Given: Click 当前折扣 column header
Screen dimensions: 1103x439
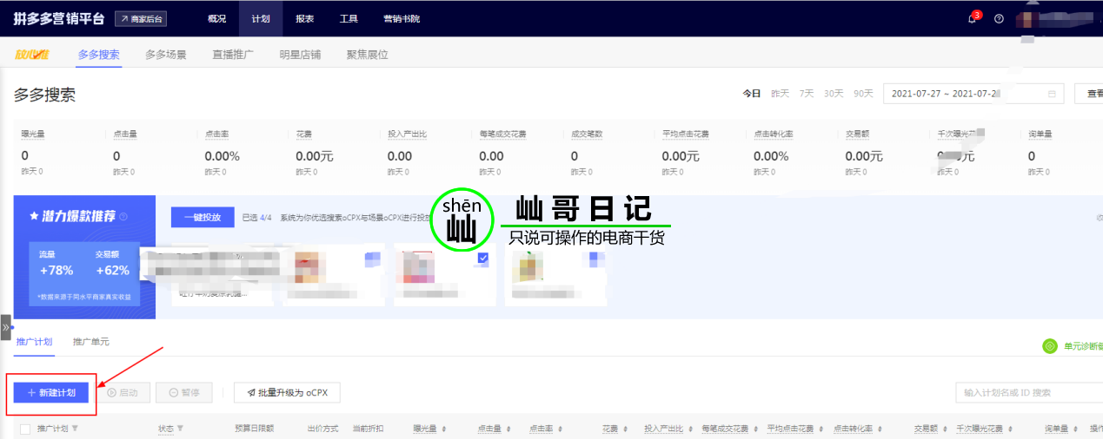Looking at the screenshot, I should click(x=368, y=429).
